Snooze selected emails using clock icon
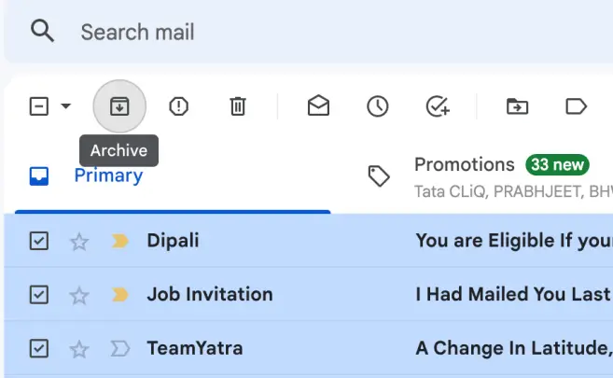Image resolution: width=613 pixels, height=378 pixels. tap(378, 106)
